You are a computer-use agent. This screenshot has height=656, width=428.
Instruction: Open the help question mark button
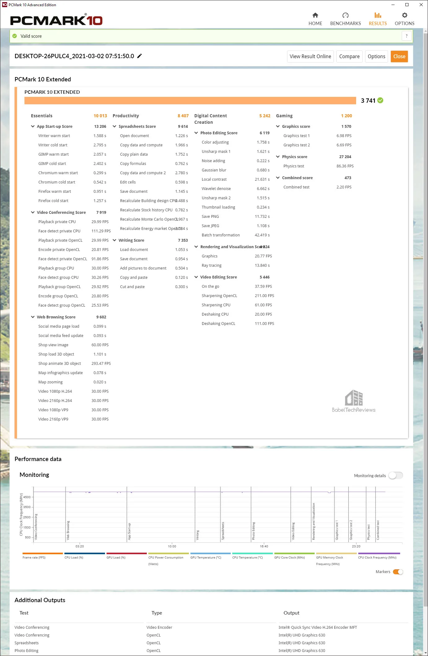click(x=407, y=36)
